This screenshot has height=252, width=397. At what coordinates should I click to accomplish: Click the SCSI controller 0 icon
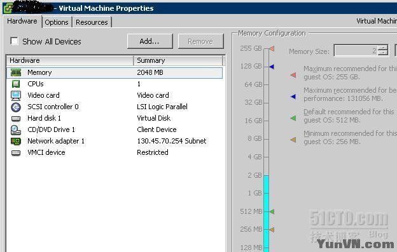(x=16, y=107)
